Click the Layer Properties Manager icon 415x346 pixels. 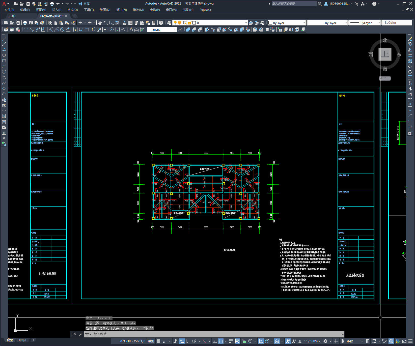169,23
